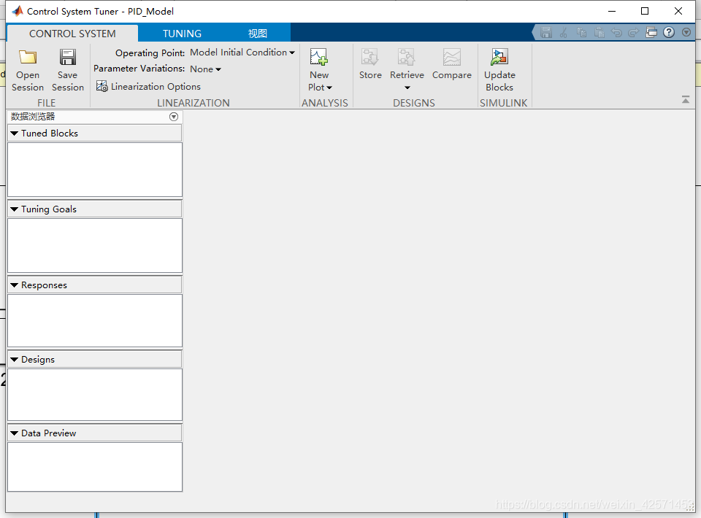Open Linearization Options
Screen dimensions: 701x518
click(148, 86)
